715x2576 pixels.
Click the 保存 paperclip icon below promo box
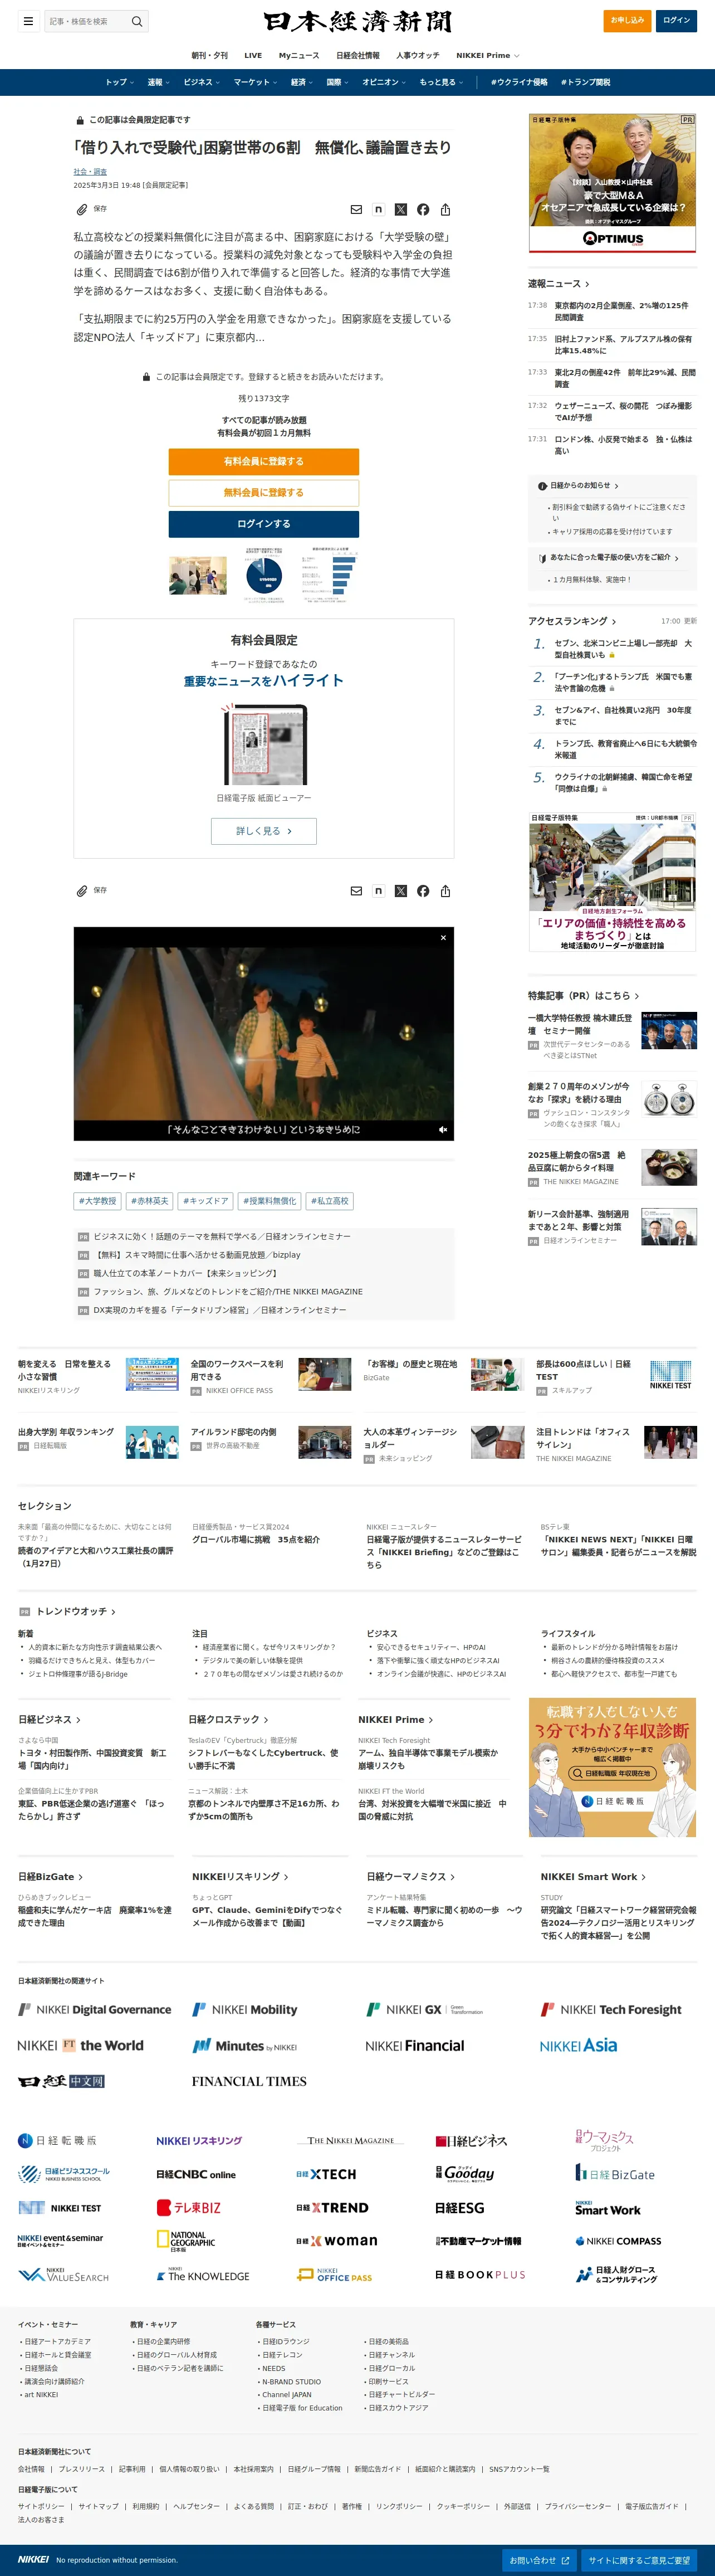(82, 890)
